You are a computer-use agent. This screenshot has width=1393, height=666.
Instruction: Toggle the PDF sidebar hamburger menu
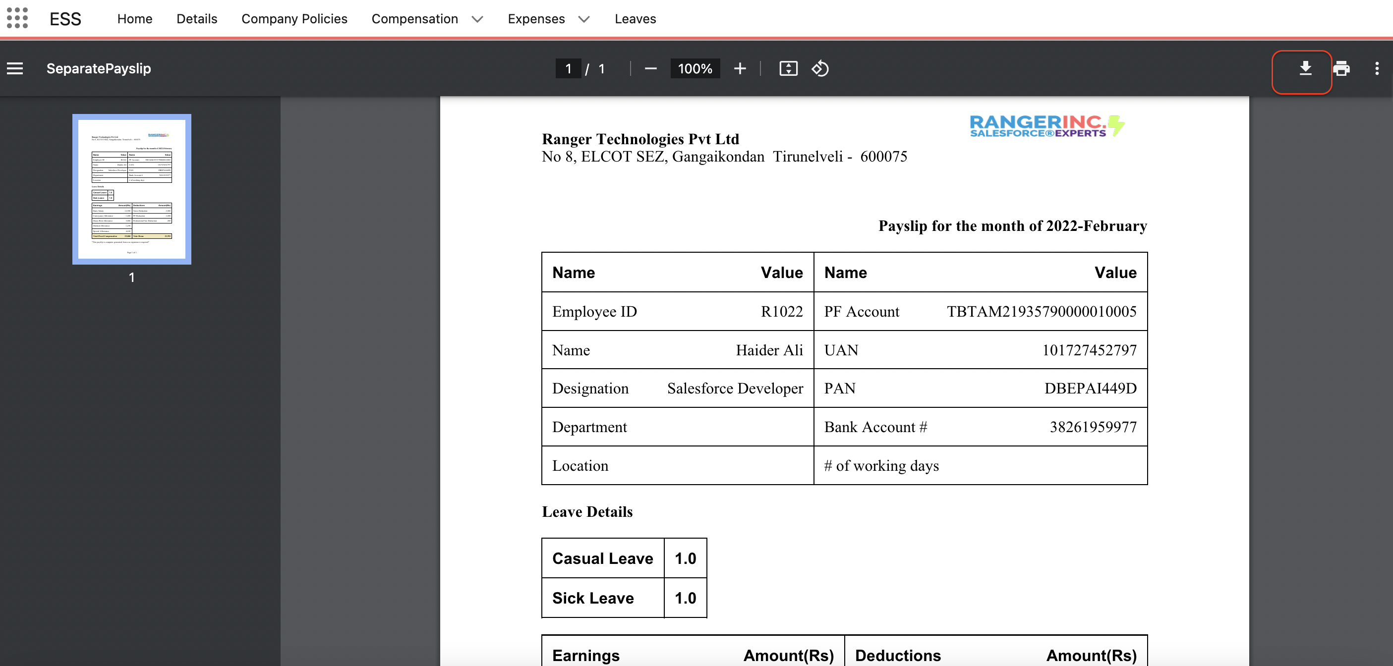pyautogui.click(x=14, y=69)
